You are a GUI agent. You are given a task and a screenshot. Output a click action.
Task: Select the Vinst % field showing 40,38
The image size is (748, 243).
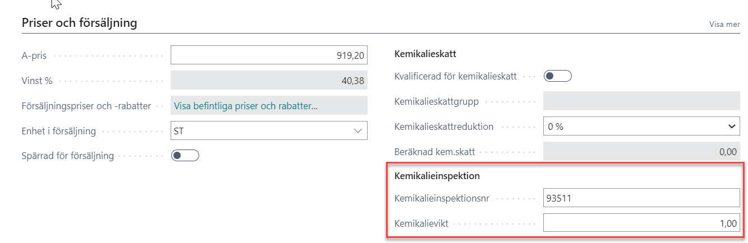point(269,81)
